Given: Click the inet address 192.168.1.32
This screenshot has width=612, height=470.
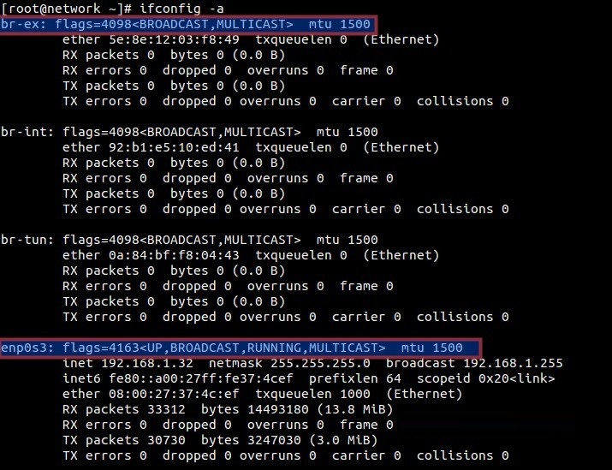Looking at the screenshot, I should [147, 364].
